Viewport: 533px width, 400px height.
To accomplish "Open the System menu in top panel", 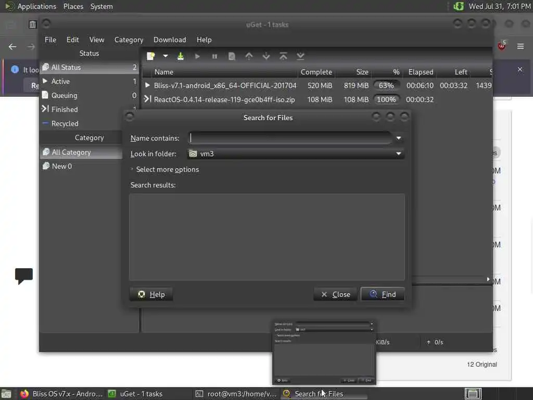I will (x=101, y=6).
